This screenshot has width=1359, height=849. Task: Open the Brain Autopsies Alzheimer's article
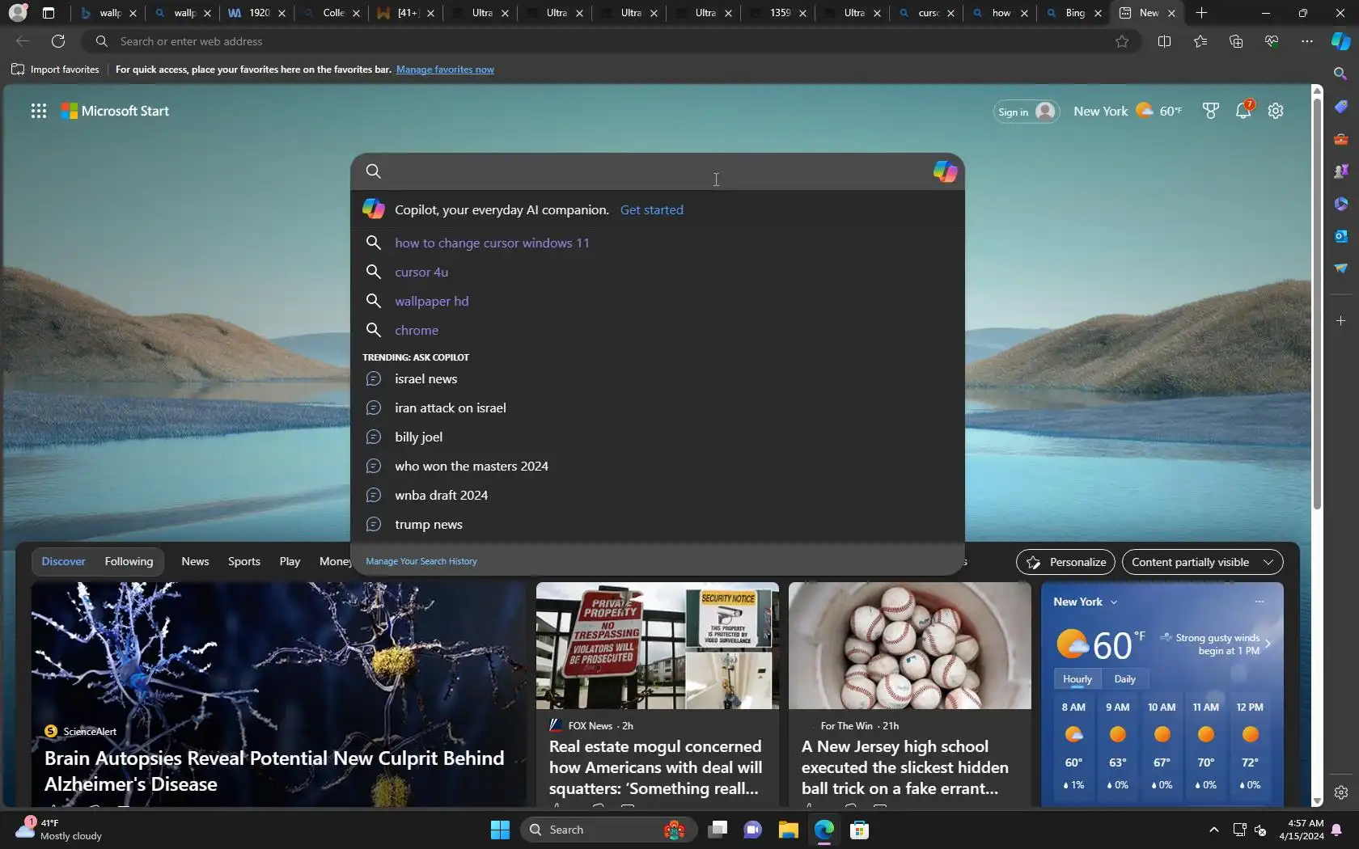(278, 694)
